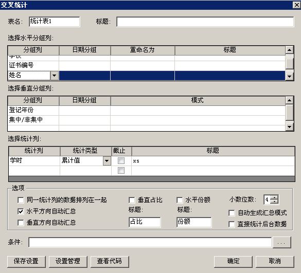Toggle 截止 checkbox in 学时 row
This screenshot has width=301, height=273.
click(x=121, y=161)
